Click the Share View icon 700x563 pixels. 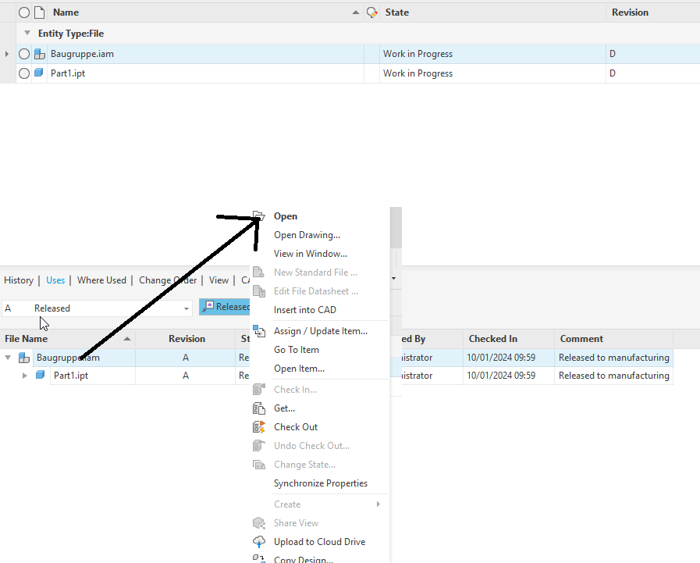coord(261,522)
